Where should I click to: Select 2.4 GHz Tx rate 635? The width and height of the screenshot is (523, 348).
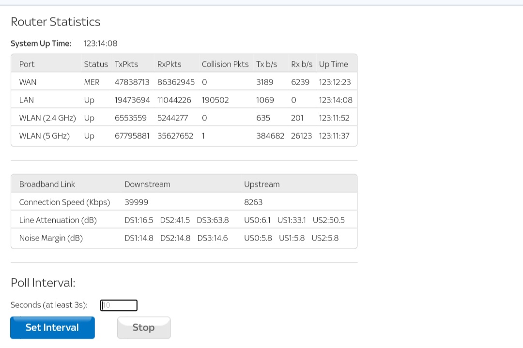point(263,118)
